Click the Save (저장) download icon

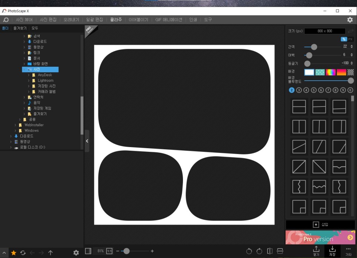[332, 251]
